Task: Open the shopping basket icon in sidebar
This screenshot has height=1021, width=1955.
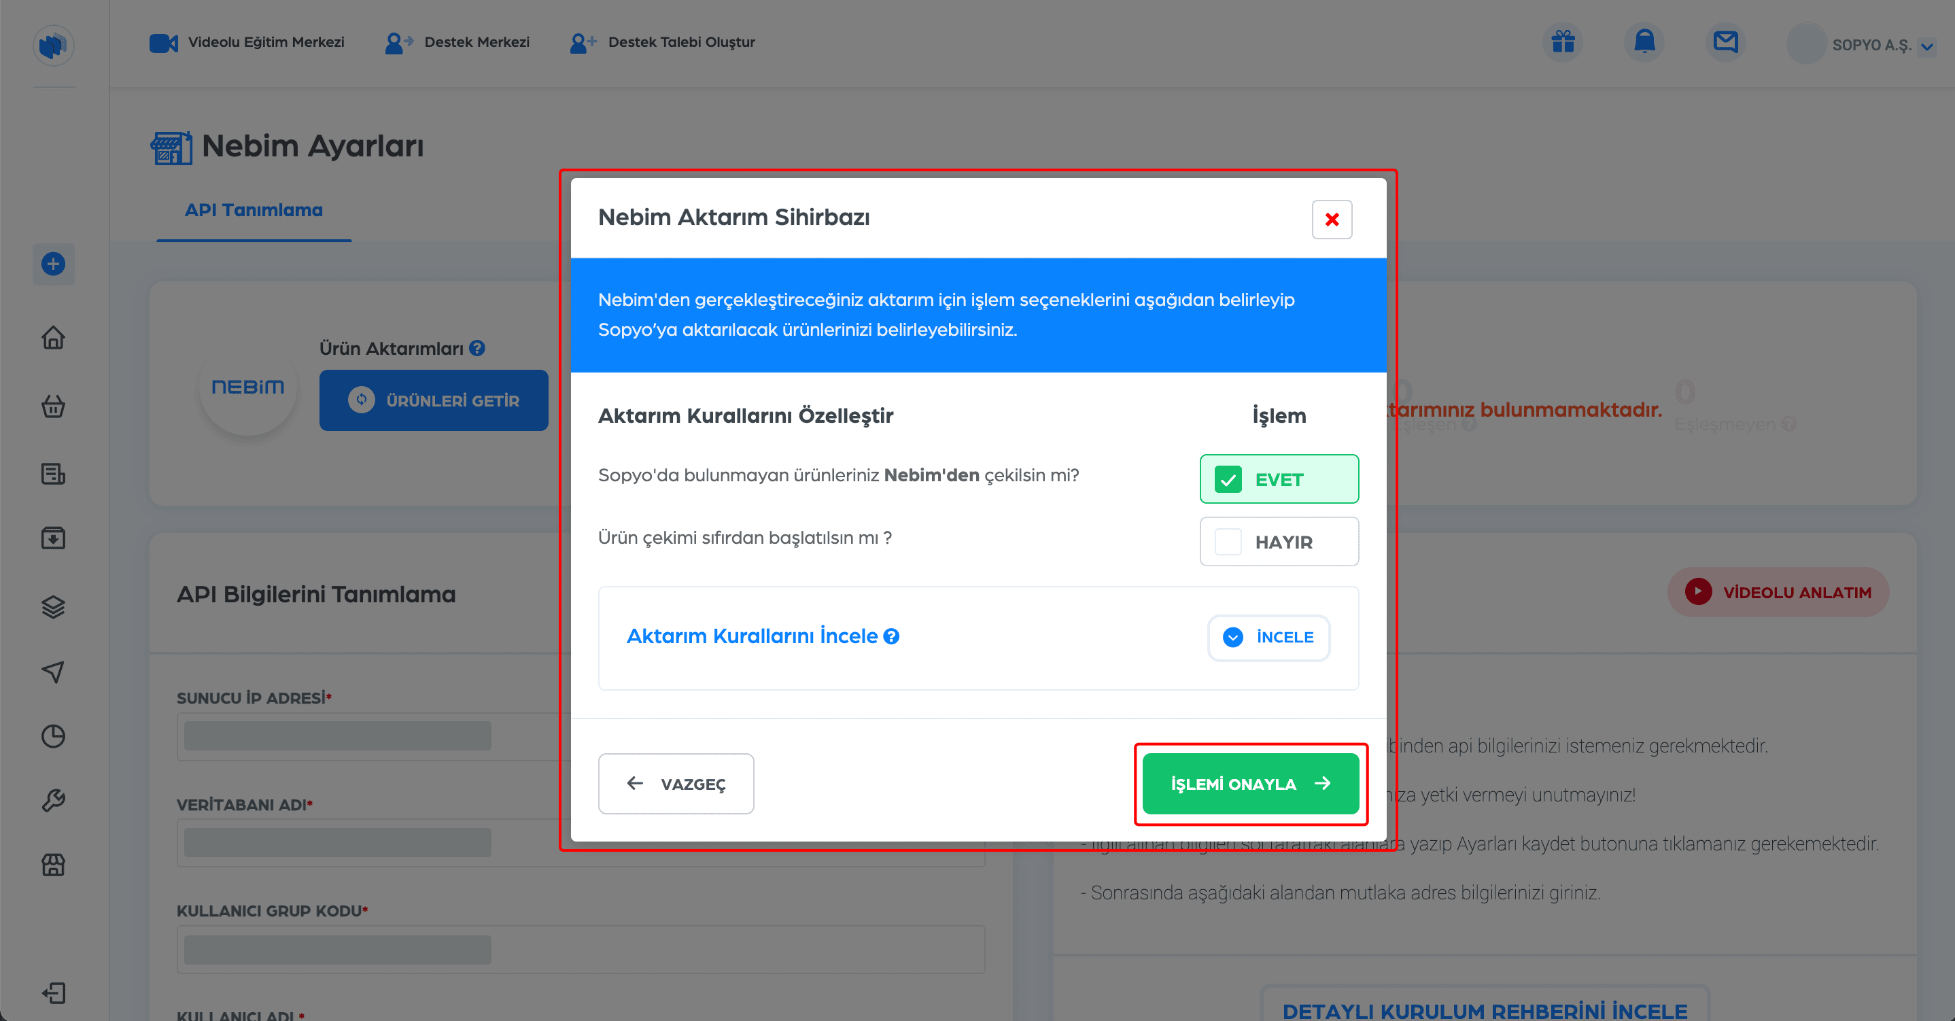Action: [53, 406]
